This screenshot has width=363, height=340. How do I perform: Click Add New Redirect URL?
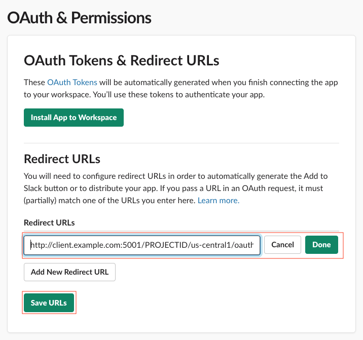pyautogui.click(x=69, y=272)
